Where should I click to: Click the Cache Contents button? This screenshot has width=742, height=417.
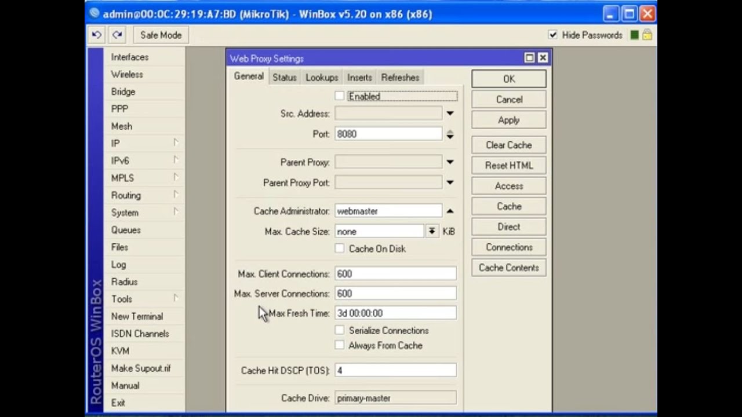pyautogui.click(x=509, y=268)
